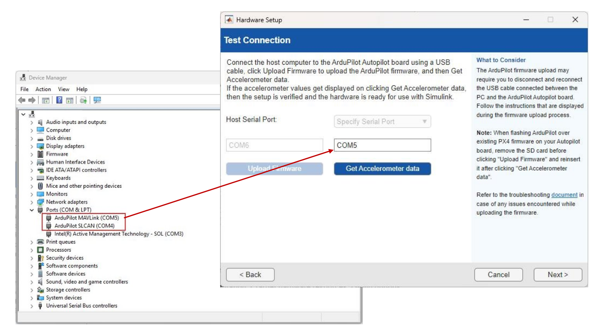Click the Next > button
Screen dimensions: 600x331
pyautogui.click(x=558, y=275)
